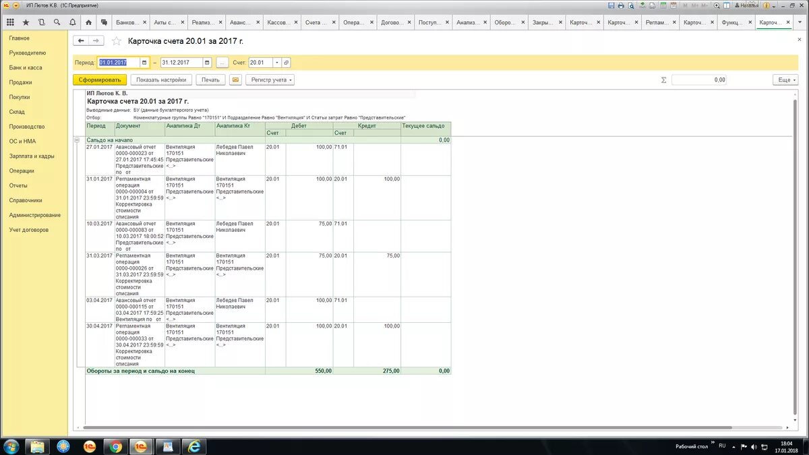Image resolution: width=809 pixels, height=455 pixels.
Task: Open print preview icon in title bar
Action: click(x=632, y=5)
